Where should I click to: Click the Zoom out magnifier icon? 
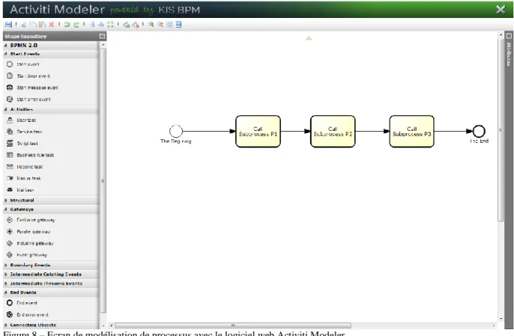(x=160, y=25)
